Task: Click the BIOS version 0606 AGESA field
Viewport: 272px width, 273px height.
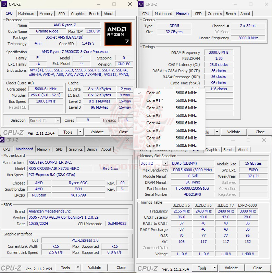Action: 78,217
